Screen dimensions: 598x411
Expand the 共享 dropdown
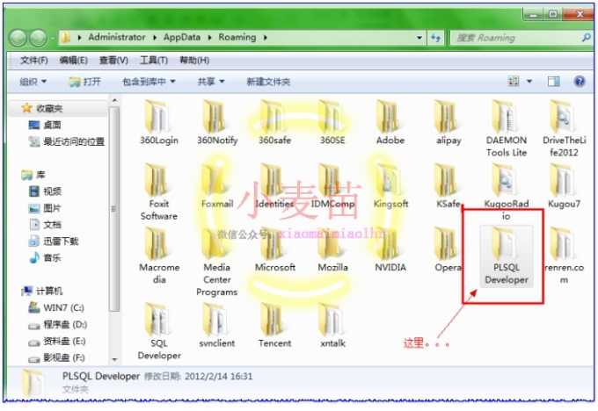211,82
